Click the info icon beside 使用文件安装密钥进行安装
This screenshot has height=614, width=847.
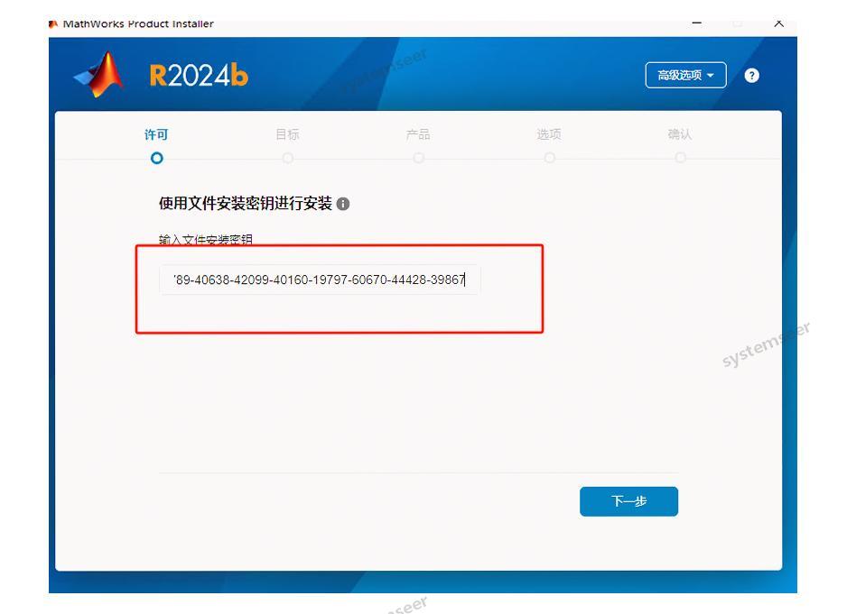click(x=343, y=204)
